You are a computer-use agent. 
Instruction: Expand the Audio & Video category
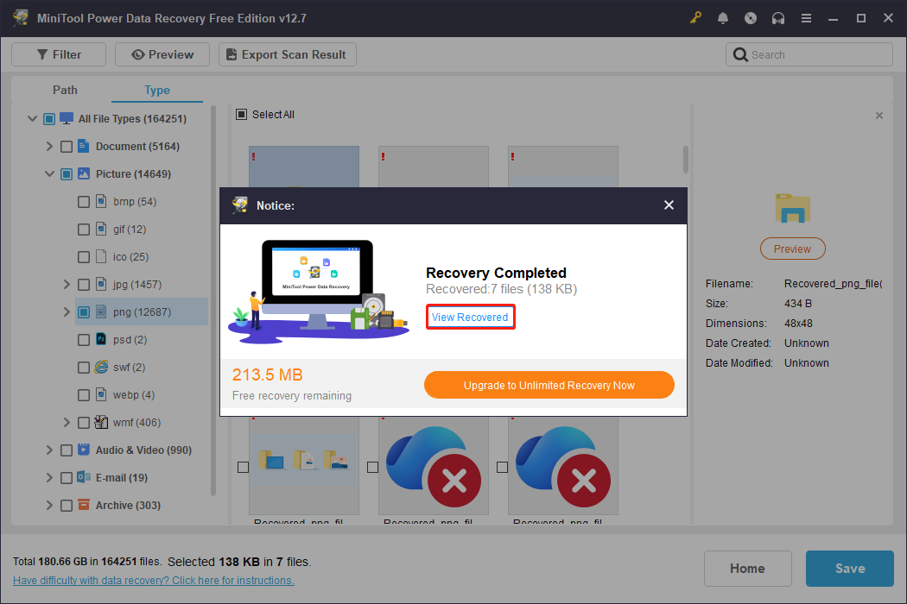tap(49, 450)
